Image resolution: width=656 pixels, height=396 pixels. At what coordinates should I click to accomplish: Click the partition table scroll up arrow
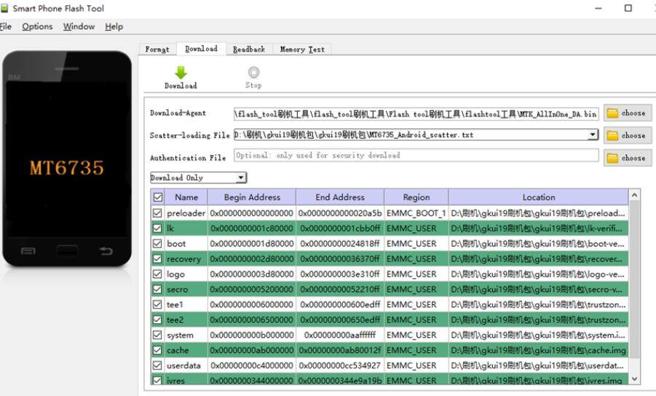point(634,195)
